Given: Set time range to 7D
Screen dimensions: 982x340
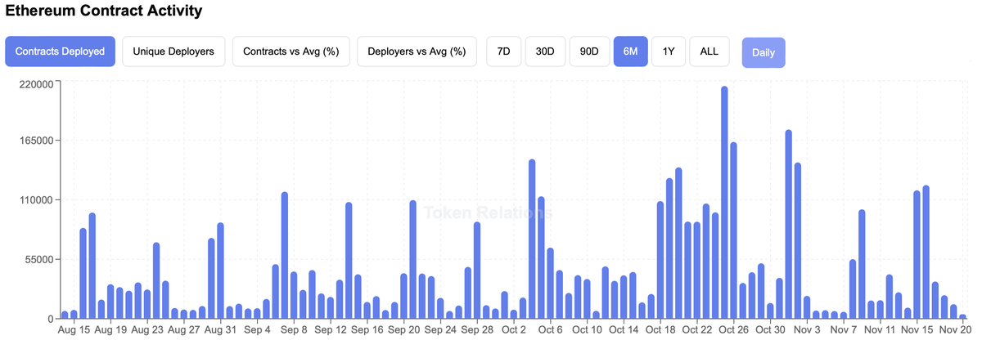Looking at the screenshot, I should pyautogui.click(x=503, y=51).
